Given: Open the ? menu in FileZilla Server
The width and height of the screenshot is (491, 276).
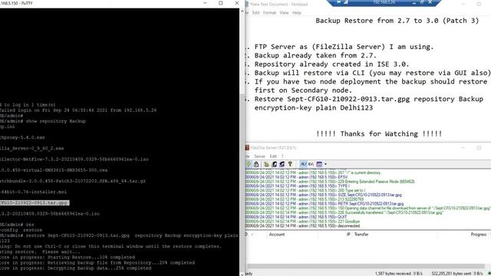Looking at the screenshot, I should pyautogui.click(x=282, y=156).
